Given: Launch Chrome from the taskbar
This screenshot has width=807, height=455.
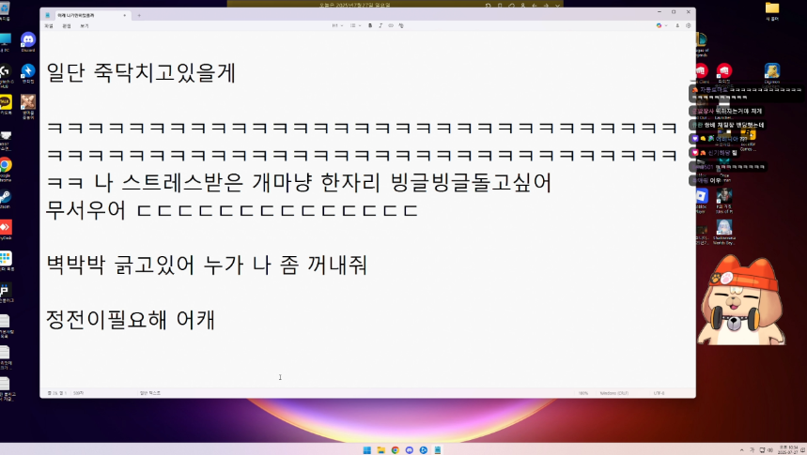Looking at the screenshot, I should click(x=395, y=450).
